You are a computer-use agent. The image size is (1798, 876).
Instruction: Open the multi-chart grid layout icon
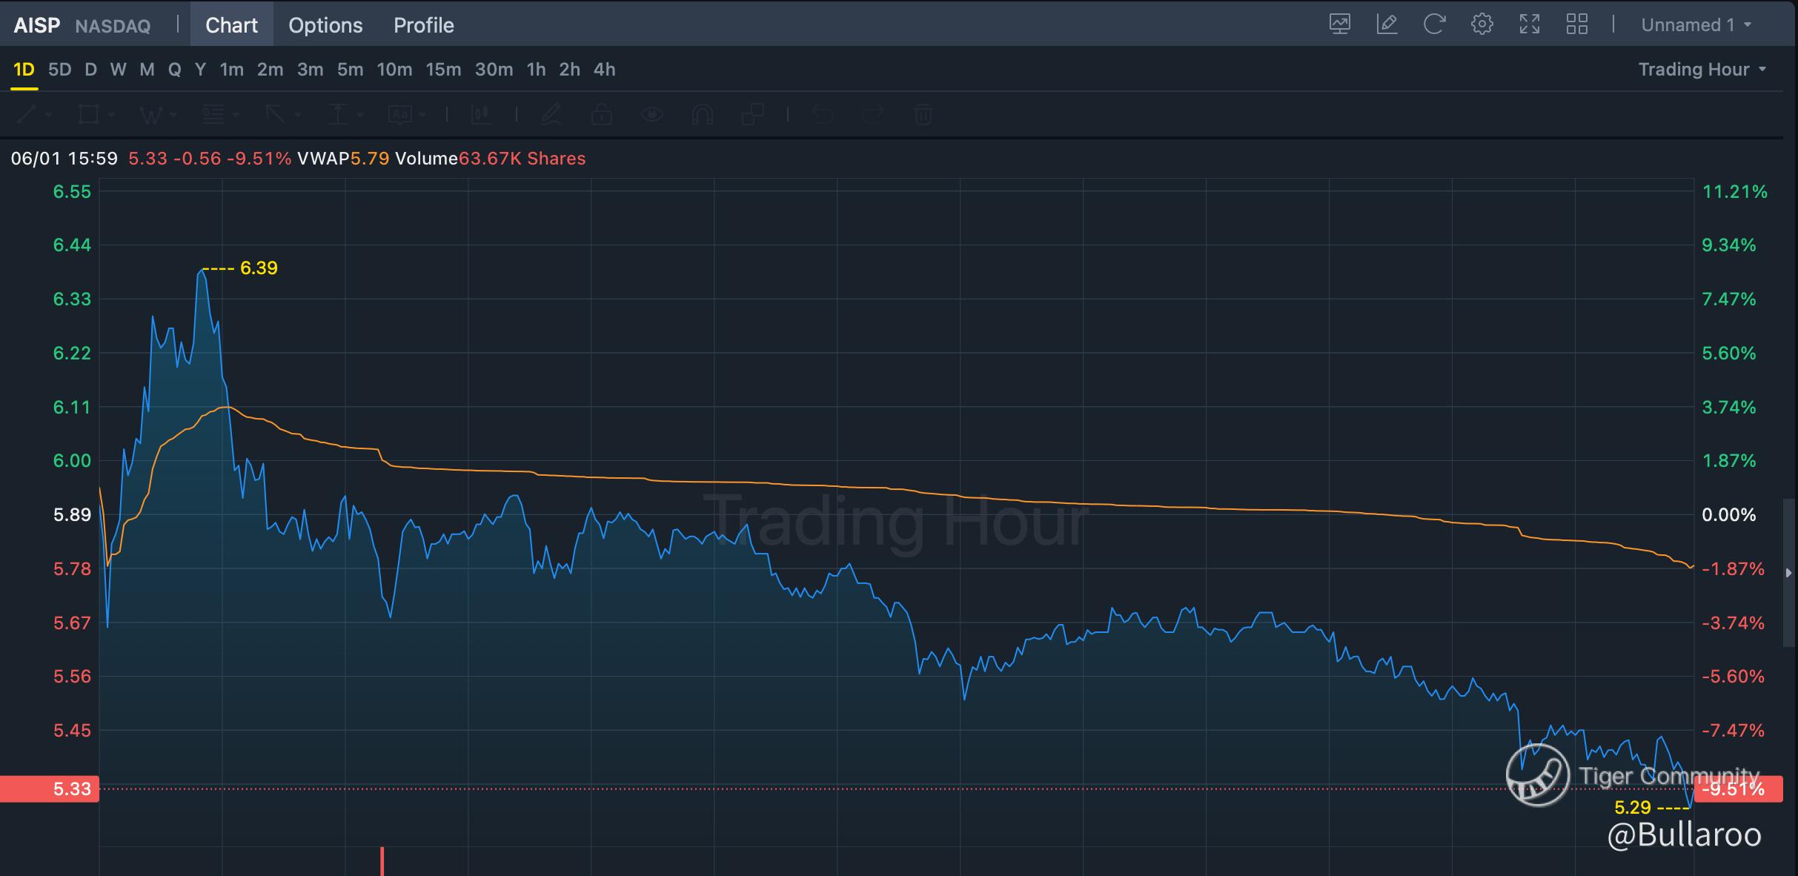[1576, 24]
